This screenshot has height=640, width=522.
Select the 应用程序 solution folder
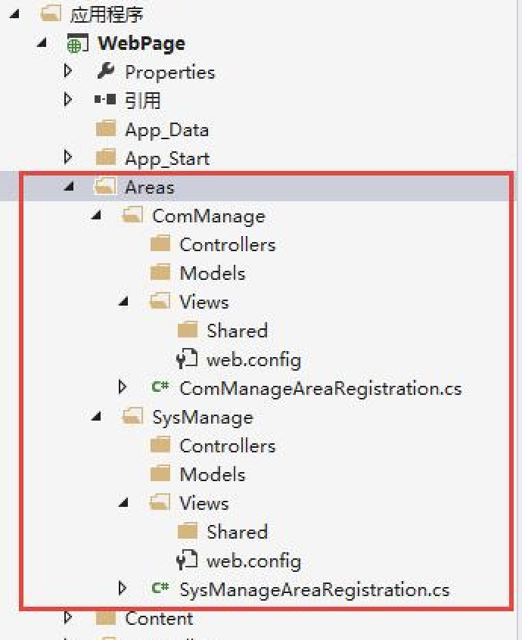point(106,14)
